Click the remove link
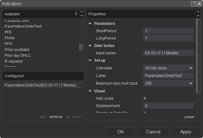 pos(56,117)
